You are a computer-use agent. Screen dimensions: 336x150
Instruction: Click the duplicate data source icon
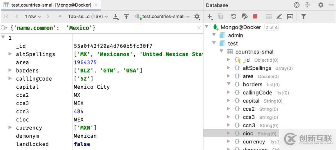220,17
